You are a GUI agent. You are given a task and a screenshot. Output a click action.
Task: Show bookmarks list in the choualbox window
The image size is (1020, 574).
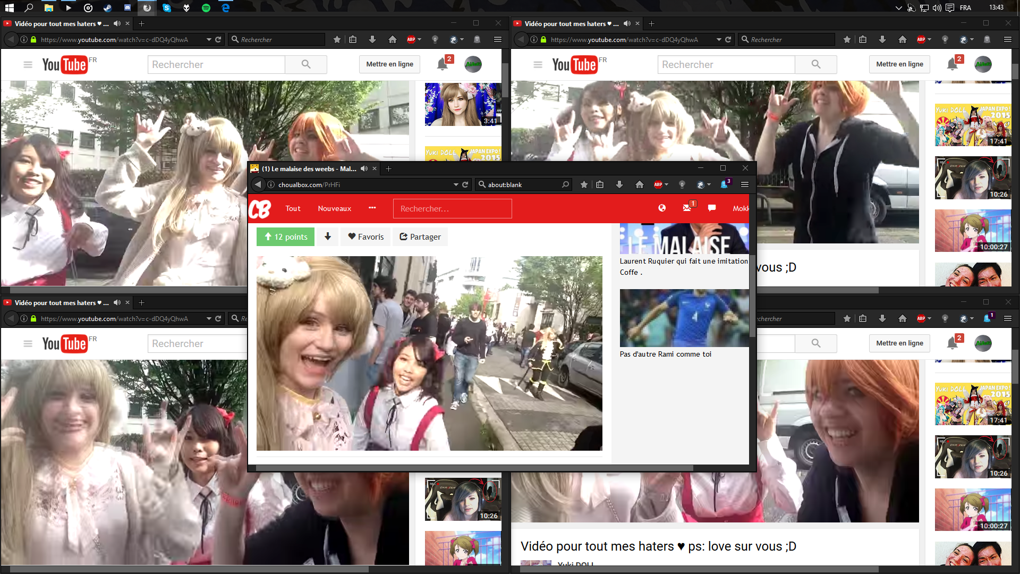coord(600,184)
